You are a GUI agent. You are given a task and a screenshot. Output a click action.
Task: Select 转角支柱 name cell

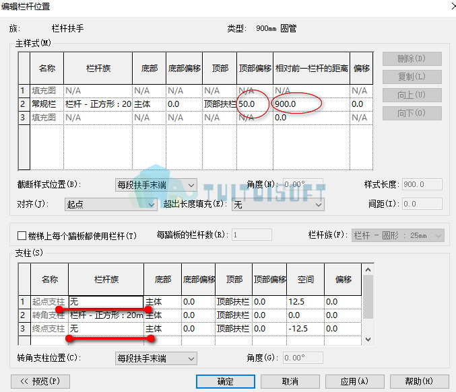49,315
